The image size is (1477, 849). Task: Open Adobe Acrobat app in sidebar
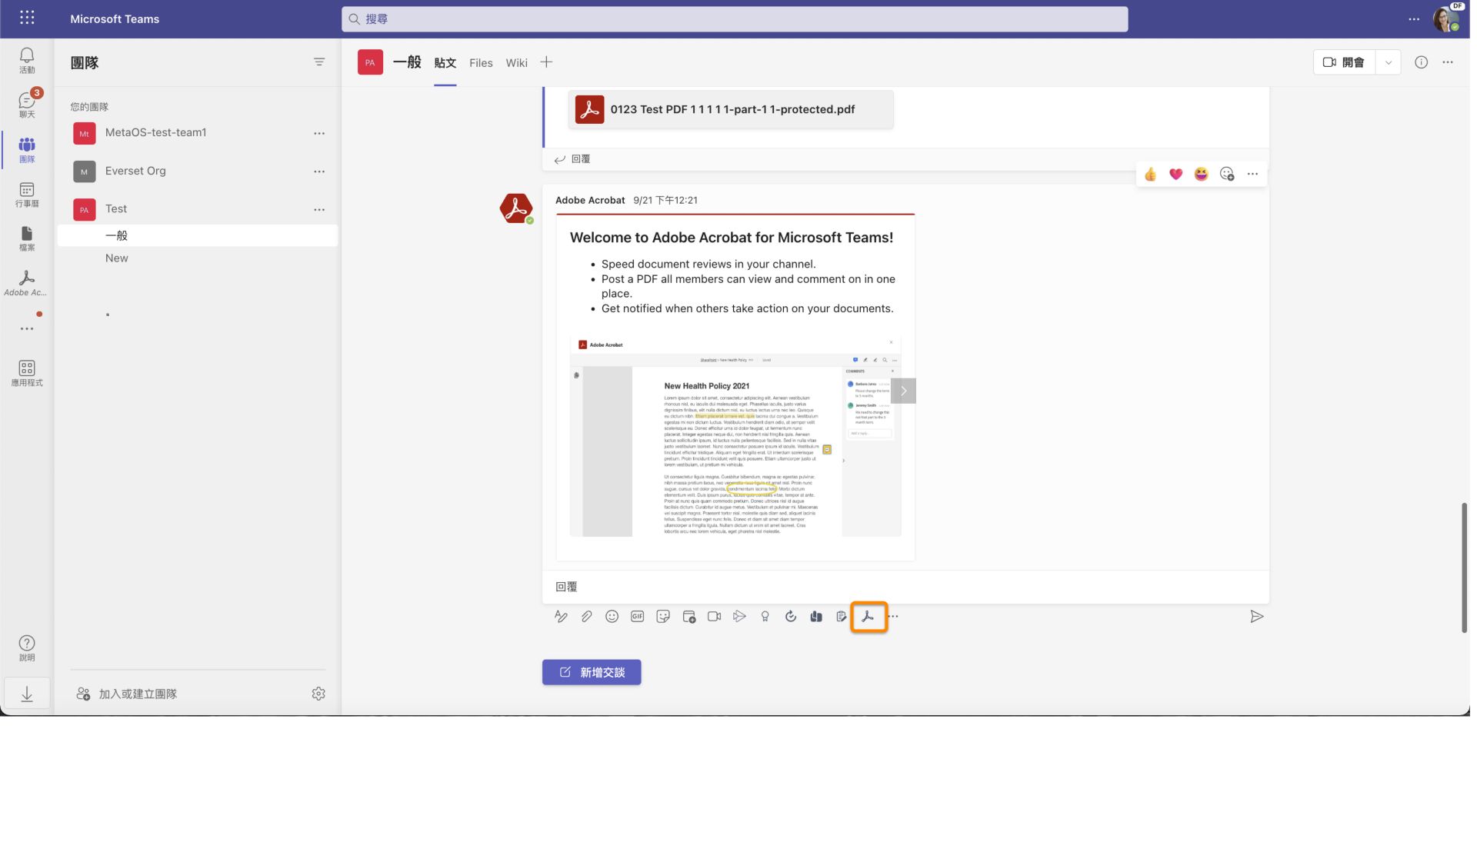tap(27, 283)
